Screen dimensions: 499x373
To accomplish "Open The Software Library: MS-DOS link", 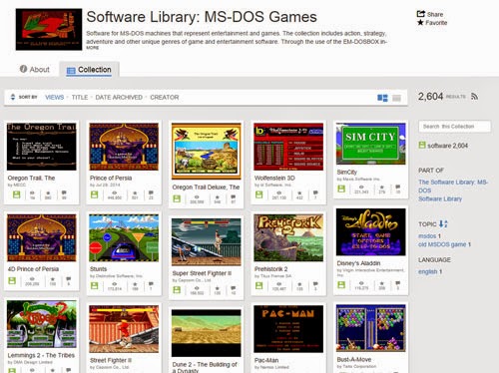I will (x=453, y=186).
